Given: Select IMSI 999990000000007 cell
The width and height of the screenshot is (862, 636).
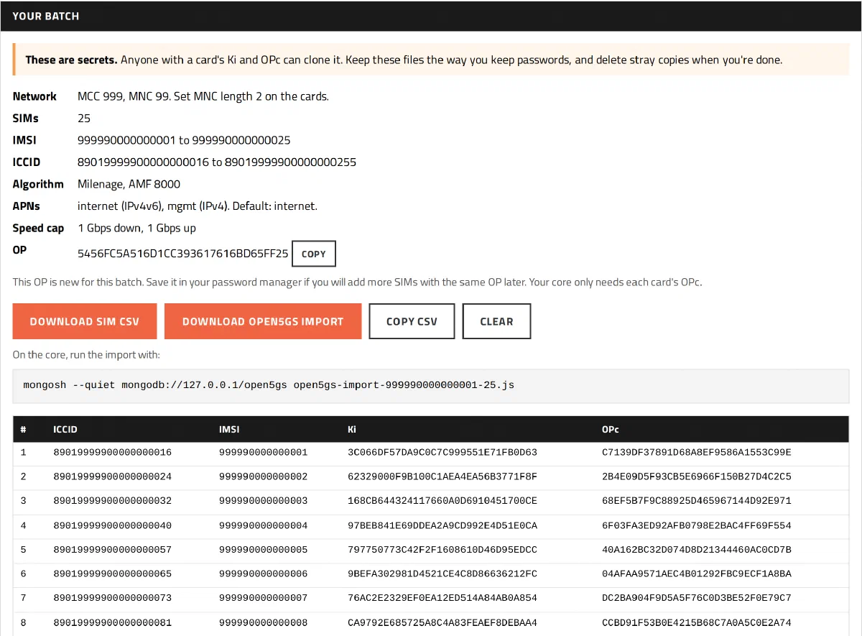Looking at the screenshot, I should (x=263, y=599).
